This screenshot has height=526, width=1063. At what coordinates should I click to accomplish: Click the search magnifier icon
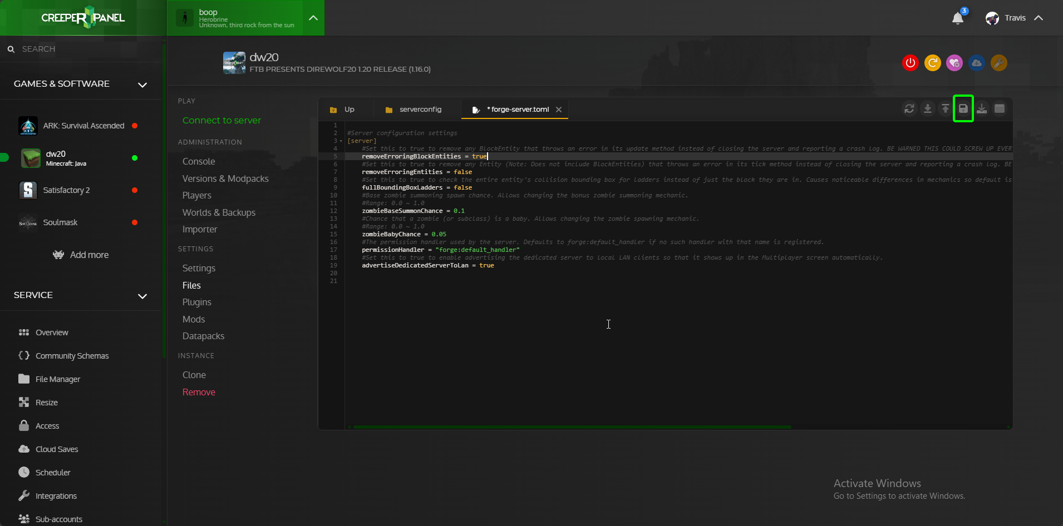(x=11, y=49)
